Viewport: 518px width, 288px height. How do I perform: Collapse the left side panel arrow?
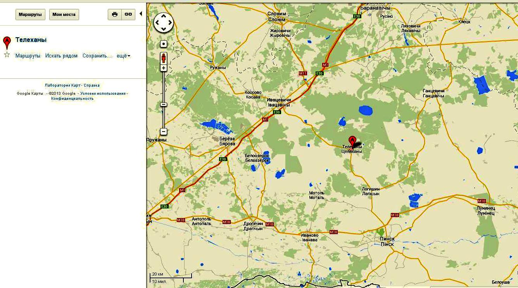point(141,14)
